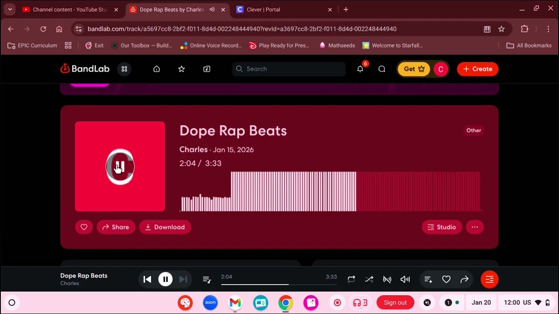
Task: Open Gmail from the shelf
Action: pyautogui.click(x=235, y=303)
